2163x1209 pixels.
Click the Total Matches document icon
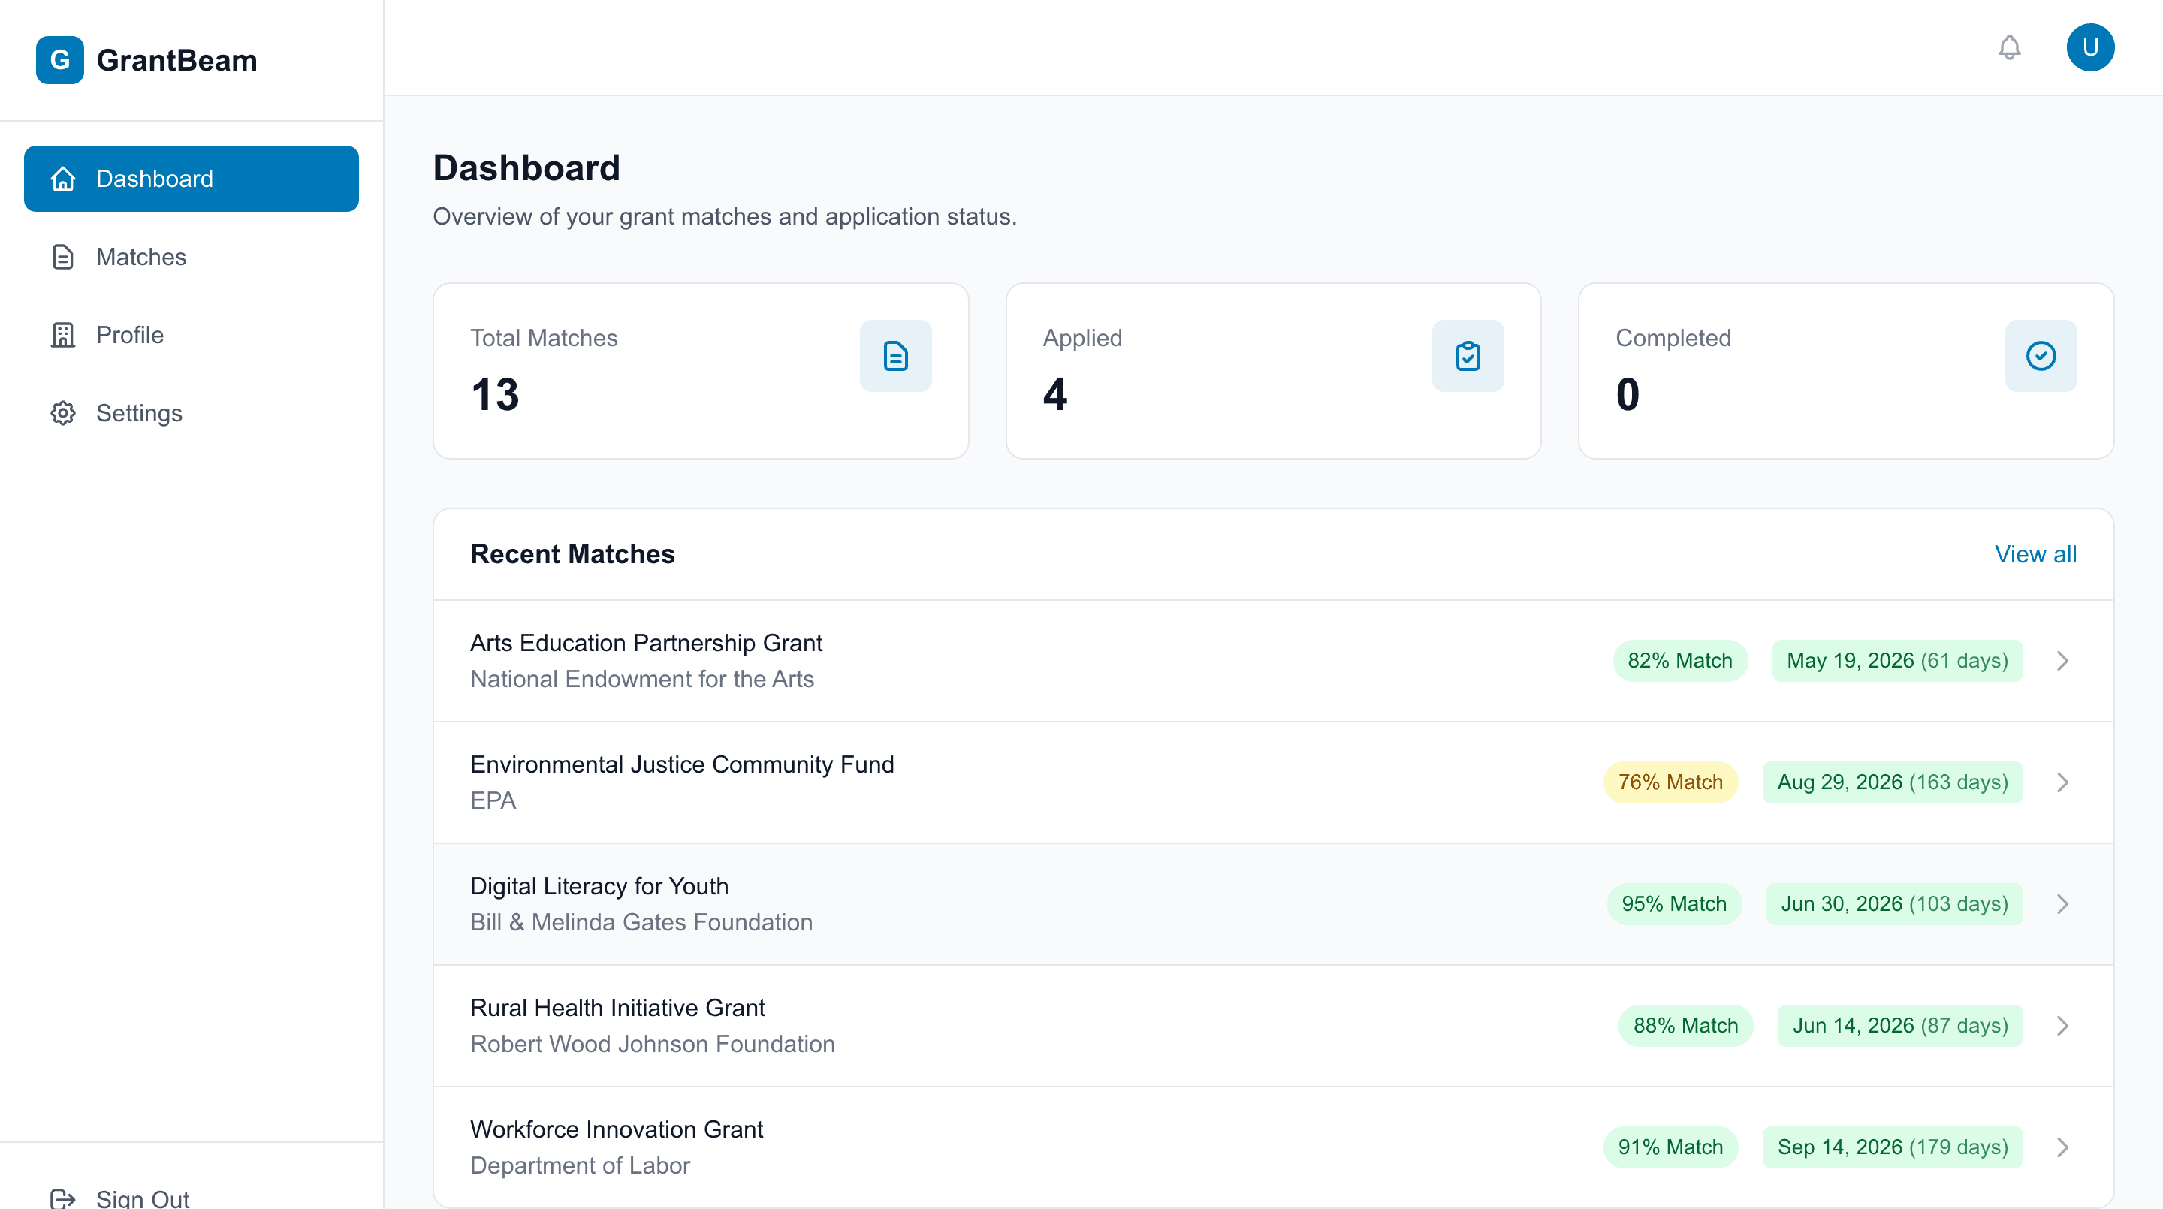[x=895, y=355]
